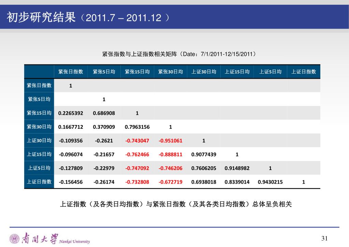Select the row label 上证15日均
This screenshot has width=349, height=247.
click(39, 154)
